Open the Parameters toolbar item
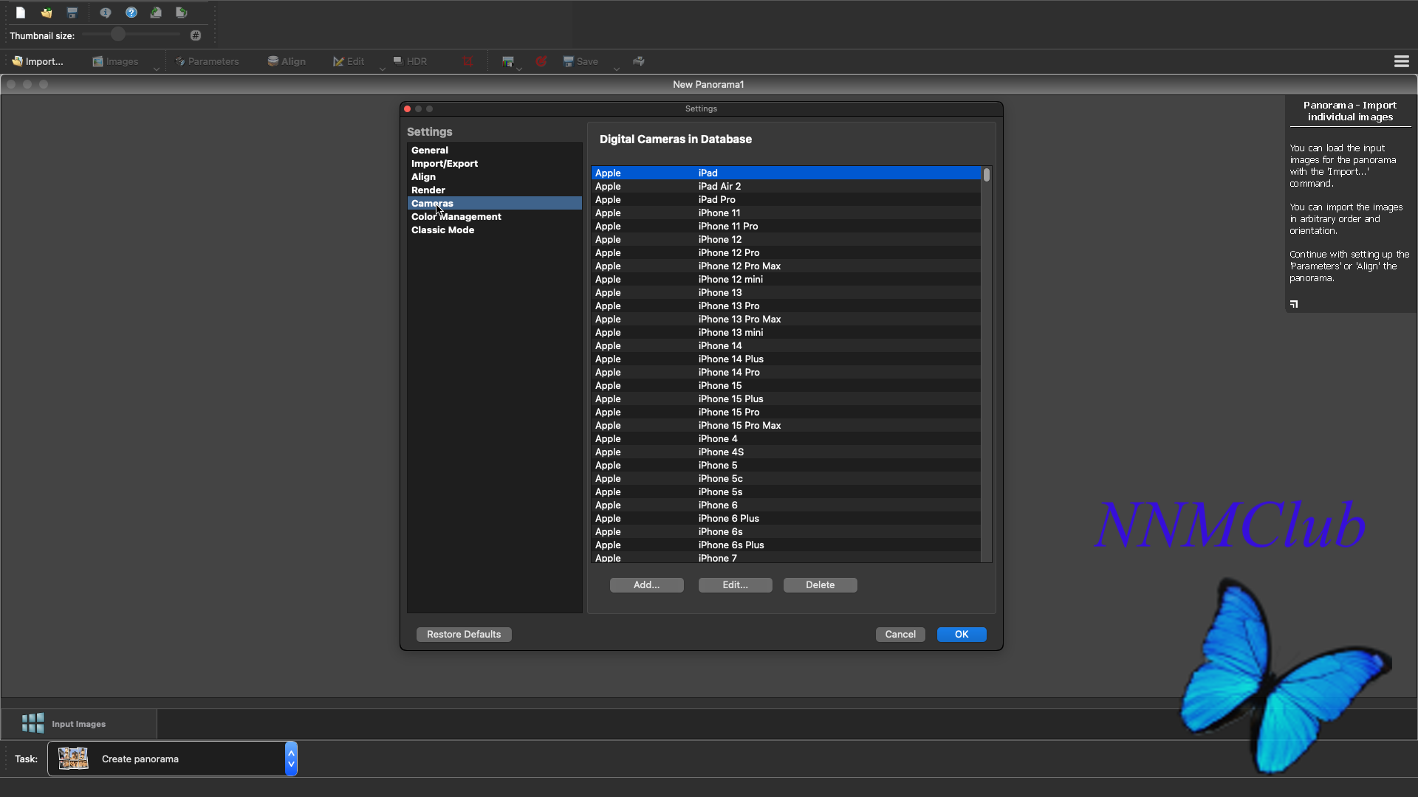 pyautogui.click(x=207, y=61)
